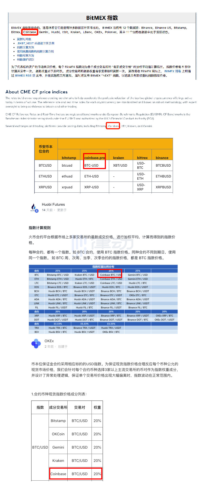Click the Huobi Futures flame avatar icon

point(34,208)
